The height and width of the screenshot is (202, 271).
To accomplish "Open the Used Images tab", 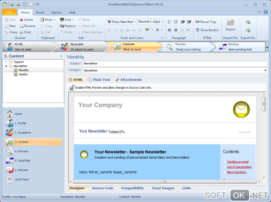I will [163, 188].
